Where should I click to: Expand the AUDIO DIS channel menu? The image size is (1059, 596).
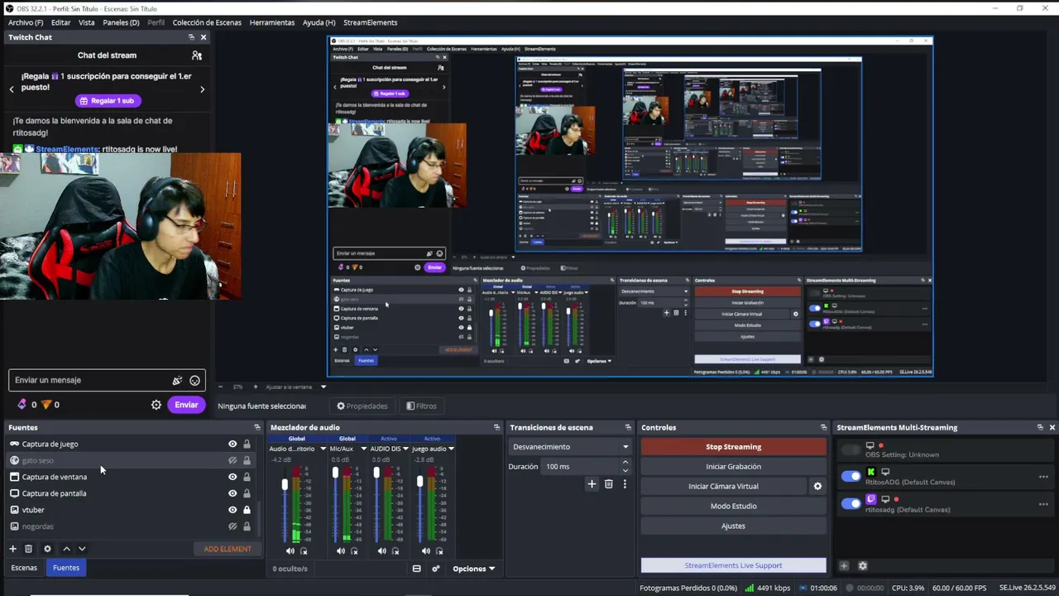[x=405, y=449]
